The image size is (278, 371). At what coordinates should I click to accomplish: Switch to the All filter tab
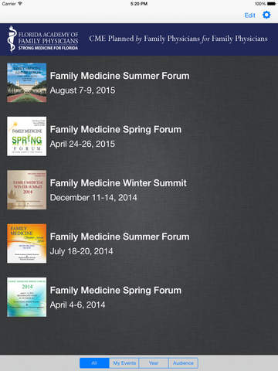pos(94,363)
